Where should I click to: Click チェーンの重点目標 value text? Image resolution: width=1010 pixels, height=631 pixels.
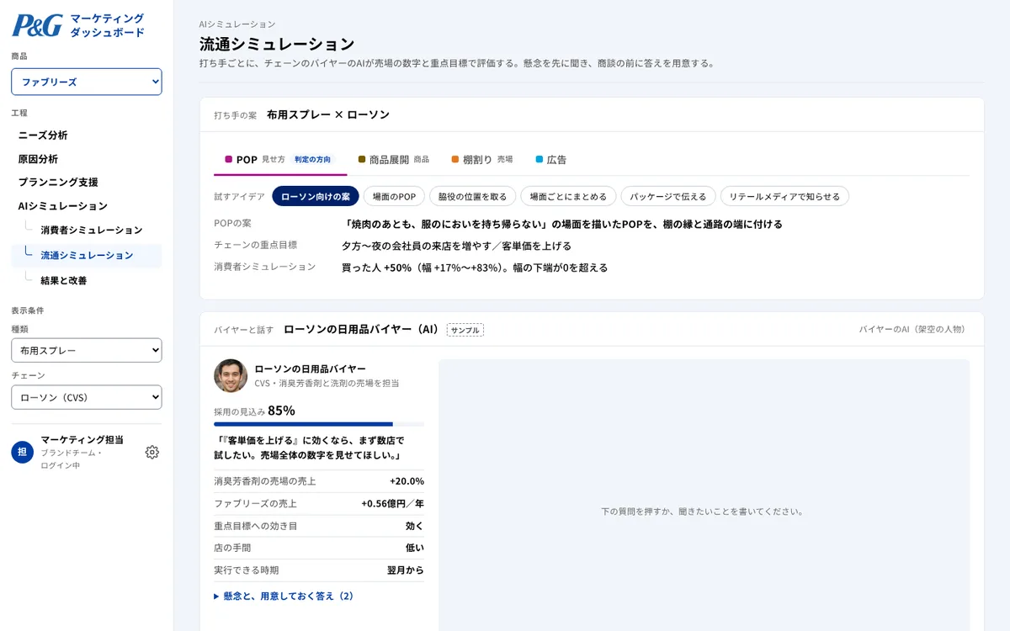456,246
